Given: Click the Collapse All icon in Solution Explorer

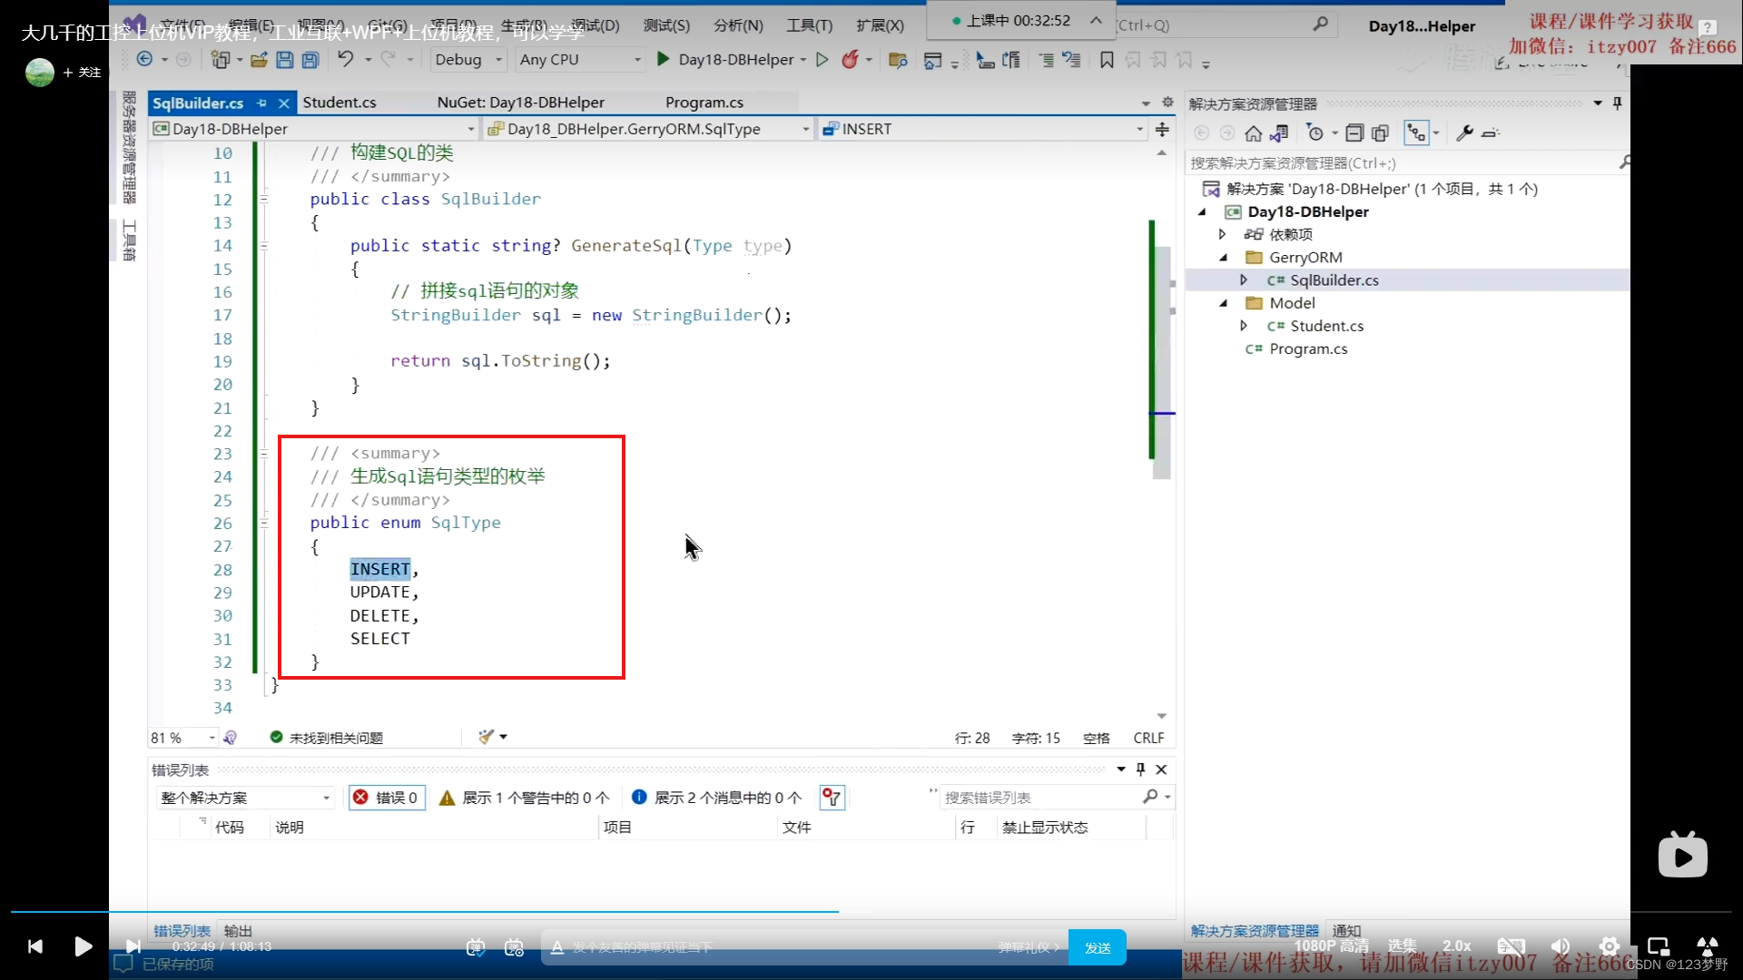Looking at the screenshot, I should [x=1354, y=133].
